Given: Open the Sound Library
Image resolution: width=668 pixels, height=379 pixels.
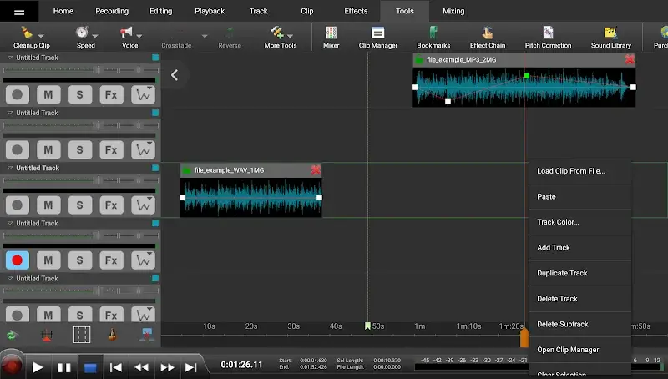Looking at the screenshot, I should tap(610, 36).
